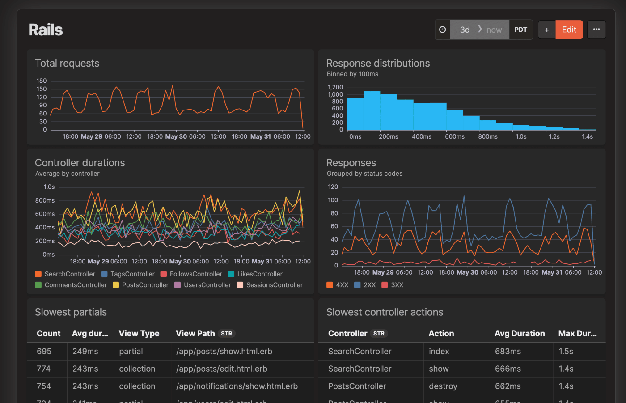Click the 'collection' view type in 774 row
626x403 pixels.
coord(137,369)
